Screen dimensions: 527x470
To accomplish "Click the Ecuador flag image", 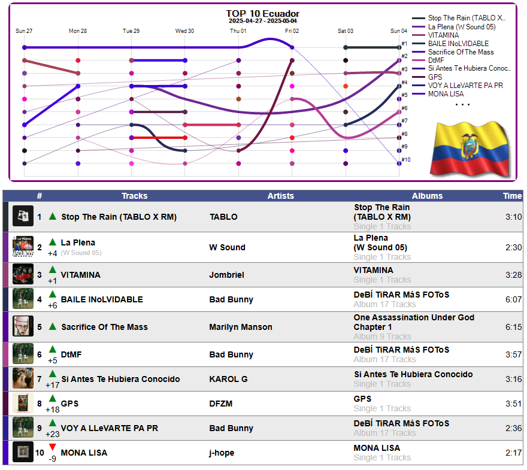I will [x=470, y=150].
